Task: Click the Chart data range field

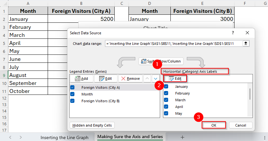Action: point(174,44)
